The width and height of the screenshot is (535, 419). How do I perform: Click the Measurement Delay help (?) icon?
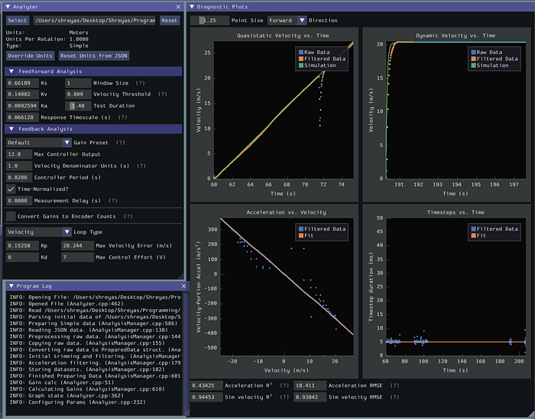click(113, 201)
